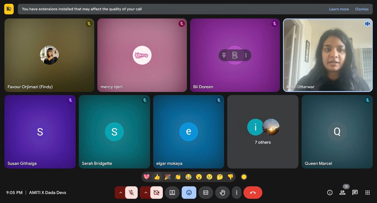Click Serah Bridgette's tile
Viewport: 377px width, 203px height.
[114, 132]
